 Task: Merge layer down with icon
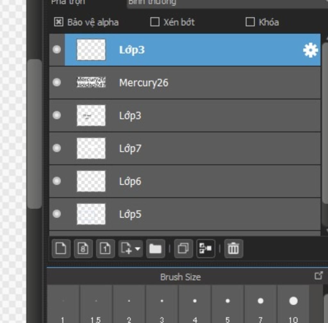pos(206,249)
